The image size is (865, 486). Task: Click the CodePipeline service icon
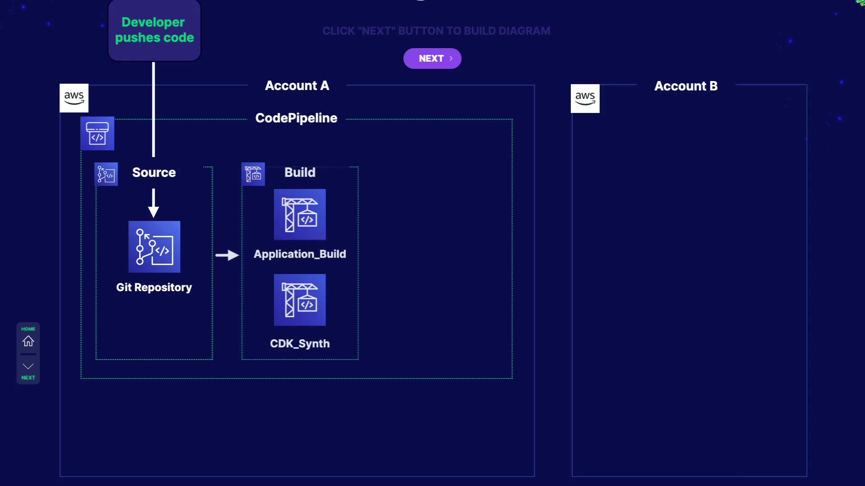(97, 133)
